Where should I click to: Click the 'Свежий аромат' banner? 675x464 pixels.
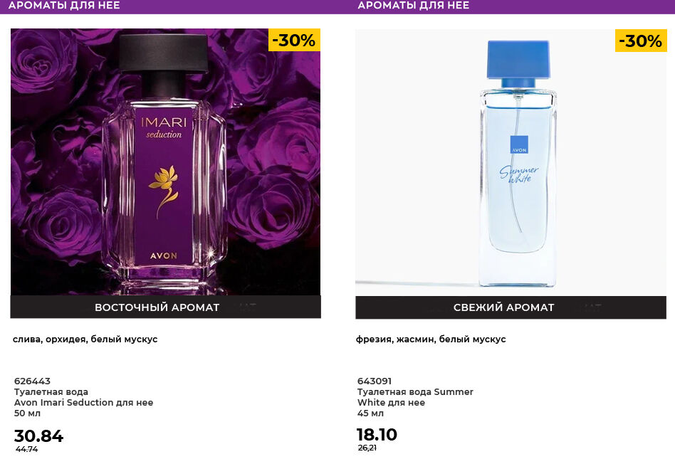[503, 307]
